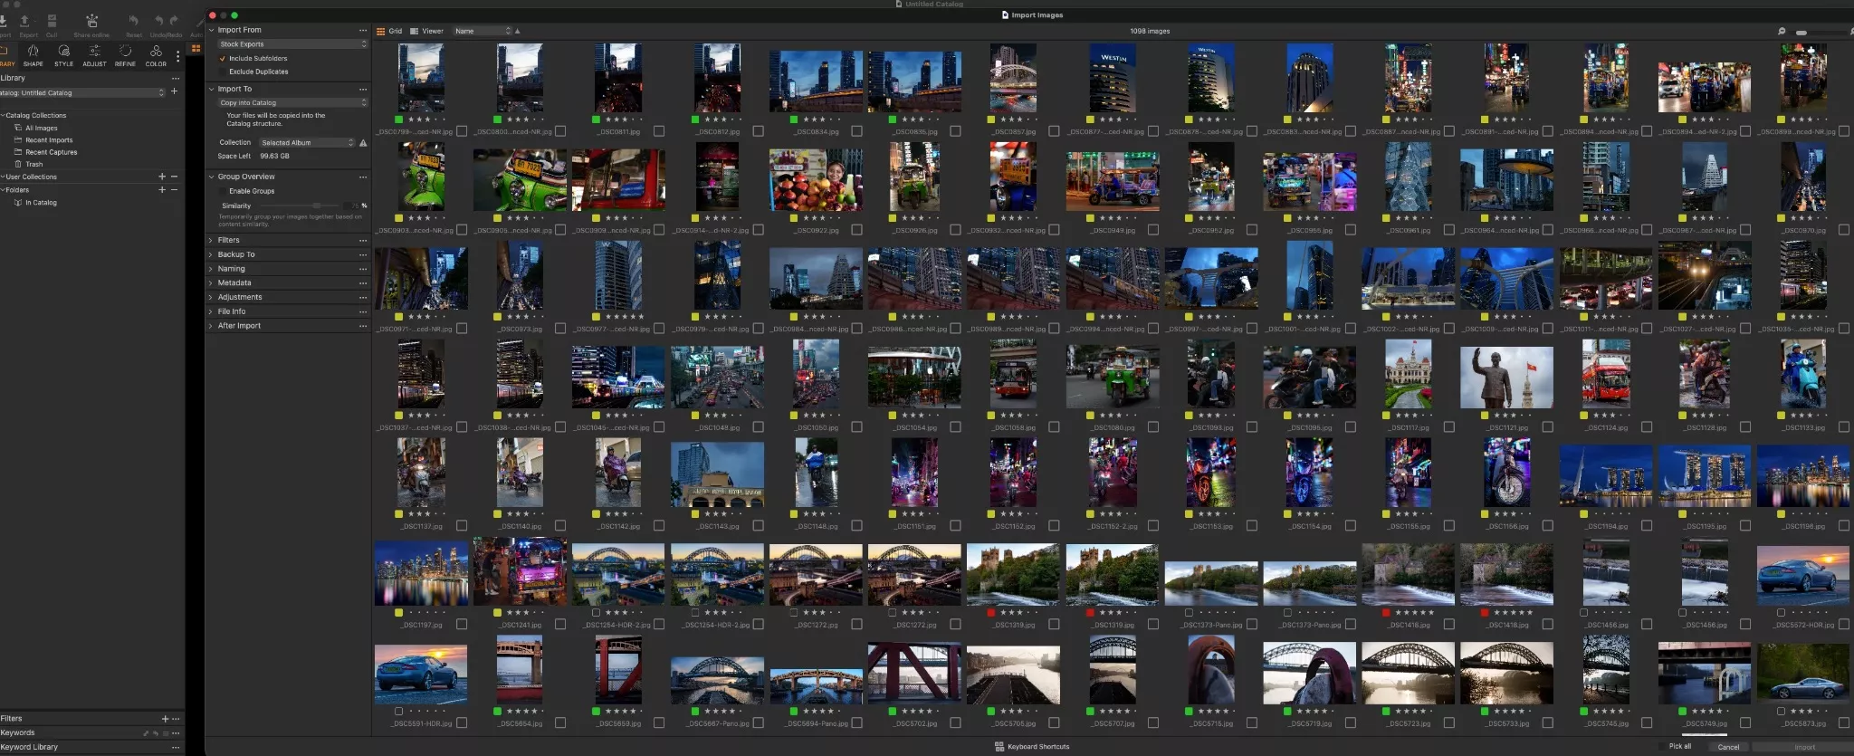Screen dimensions: 1854x756
Task: Open the Name sort dropdown
Action: point(483,31)
